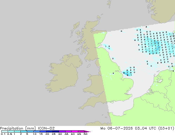Viewport: 175px width, 135px height.
Task: Click the 'Mo 06-07-2026 03..04 UTC (03+01)' timestamp
Action: click(137, 128)
